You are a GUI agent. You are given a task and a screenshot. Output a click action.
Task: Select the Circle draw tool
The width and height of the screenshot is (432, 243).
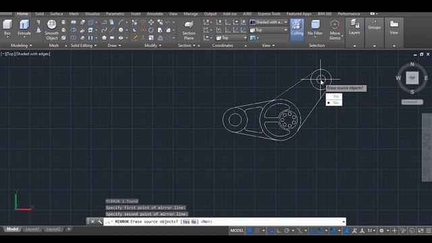(121, 30)
